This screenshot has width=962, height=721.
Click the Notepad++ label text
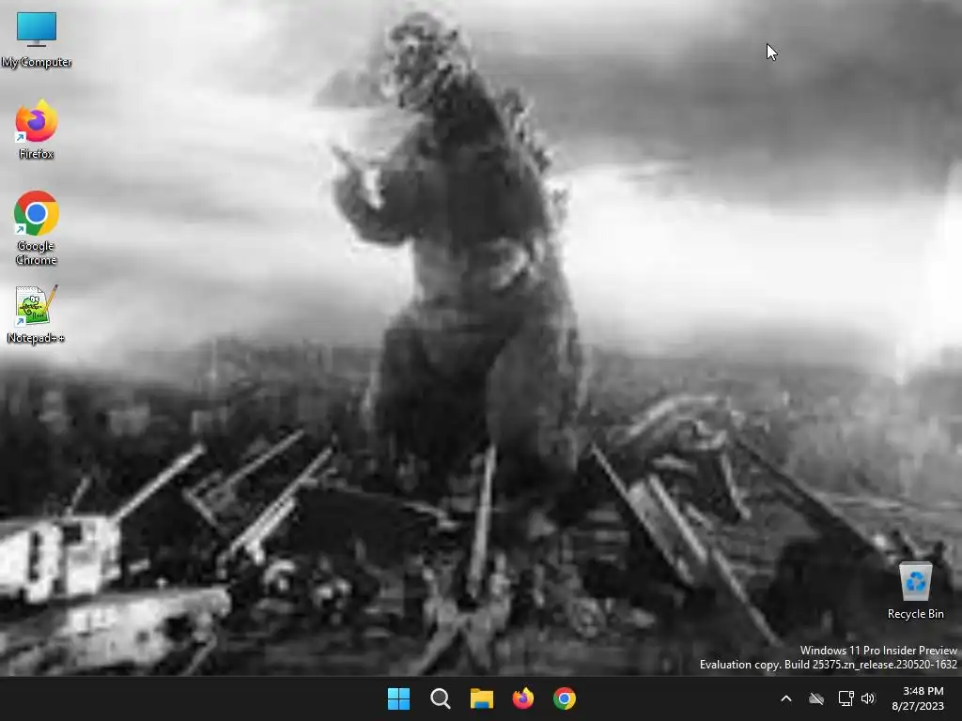click(x=37, y=338)
